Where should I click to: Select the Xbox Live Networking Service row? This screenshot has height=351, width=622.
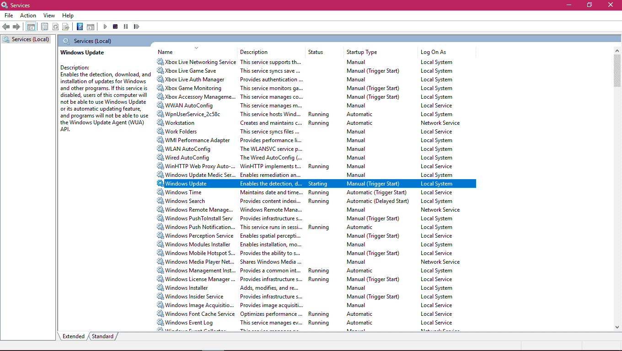(316, 62)
